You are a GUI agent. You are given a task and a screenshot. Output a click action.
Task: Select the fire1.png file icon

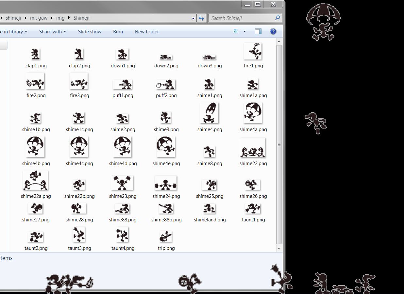coord(253,51)
